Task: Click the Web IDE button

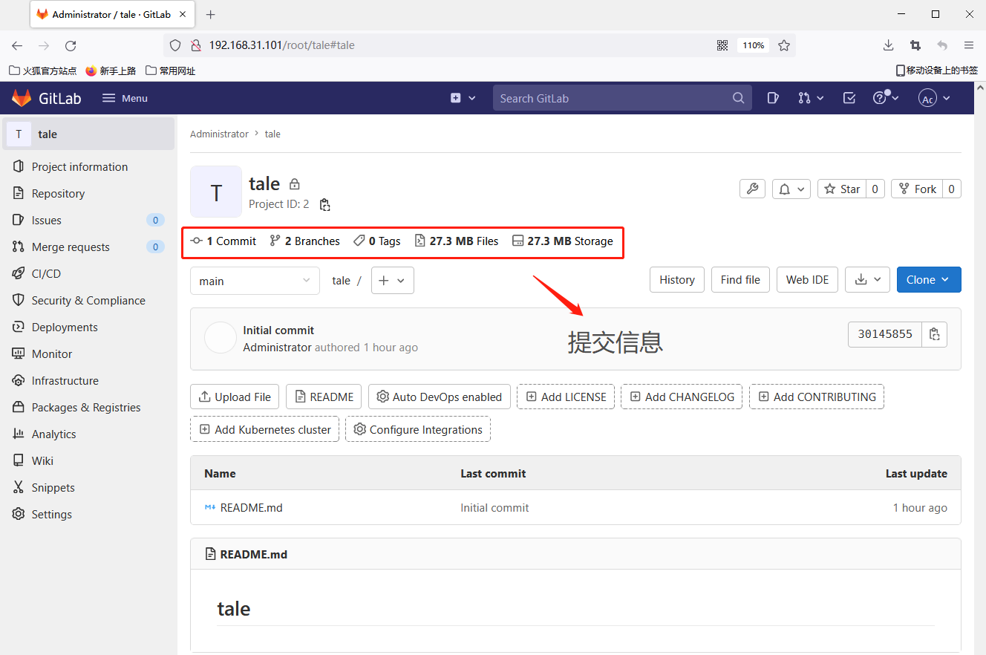Action: click(x=807, y=280)
